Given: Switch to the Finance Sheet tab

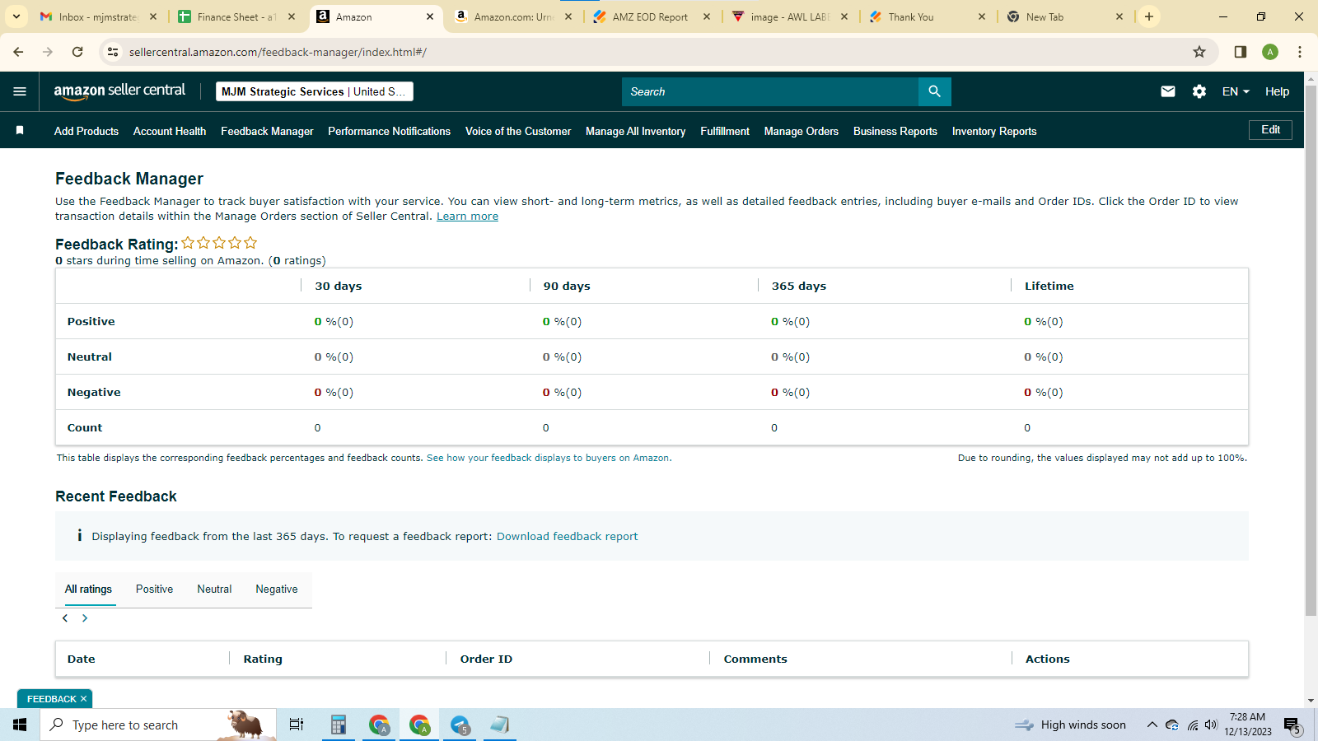Looking at the screenshot, I should click(237, 16).
